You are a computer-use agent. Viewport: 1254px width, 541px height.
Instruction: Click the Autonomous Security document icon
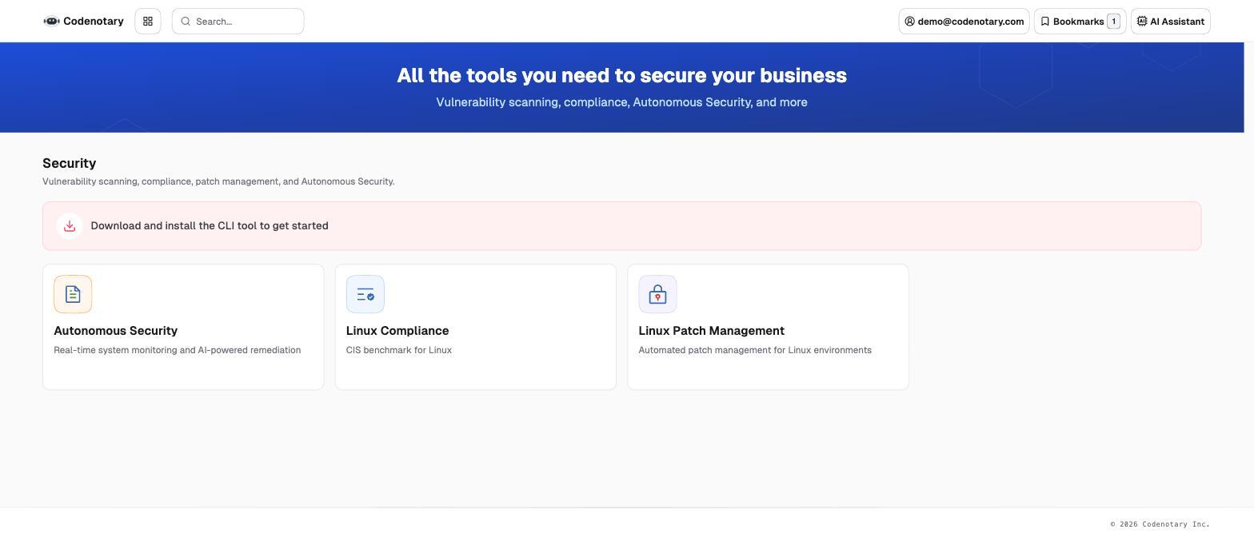click(73, 294)
